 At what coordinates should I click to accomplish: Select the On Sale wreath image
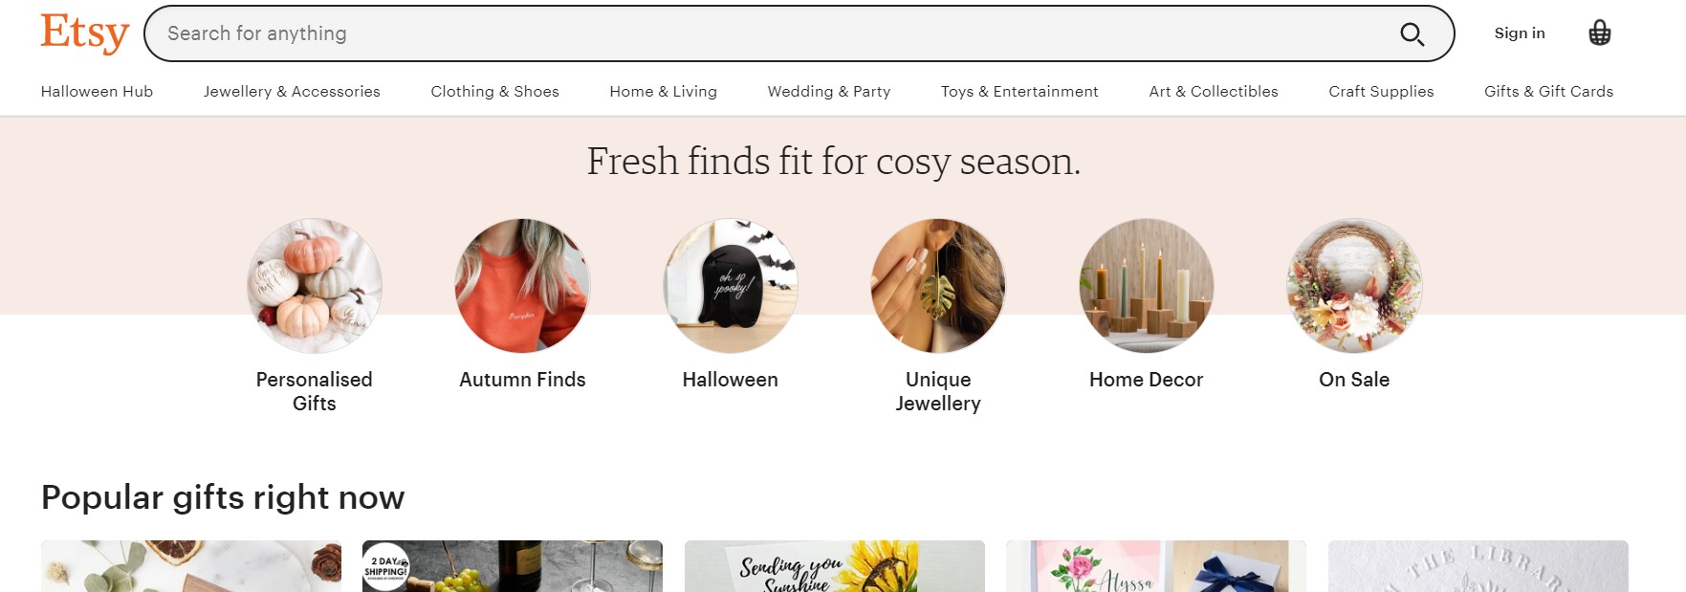1354,286
